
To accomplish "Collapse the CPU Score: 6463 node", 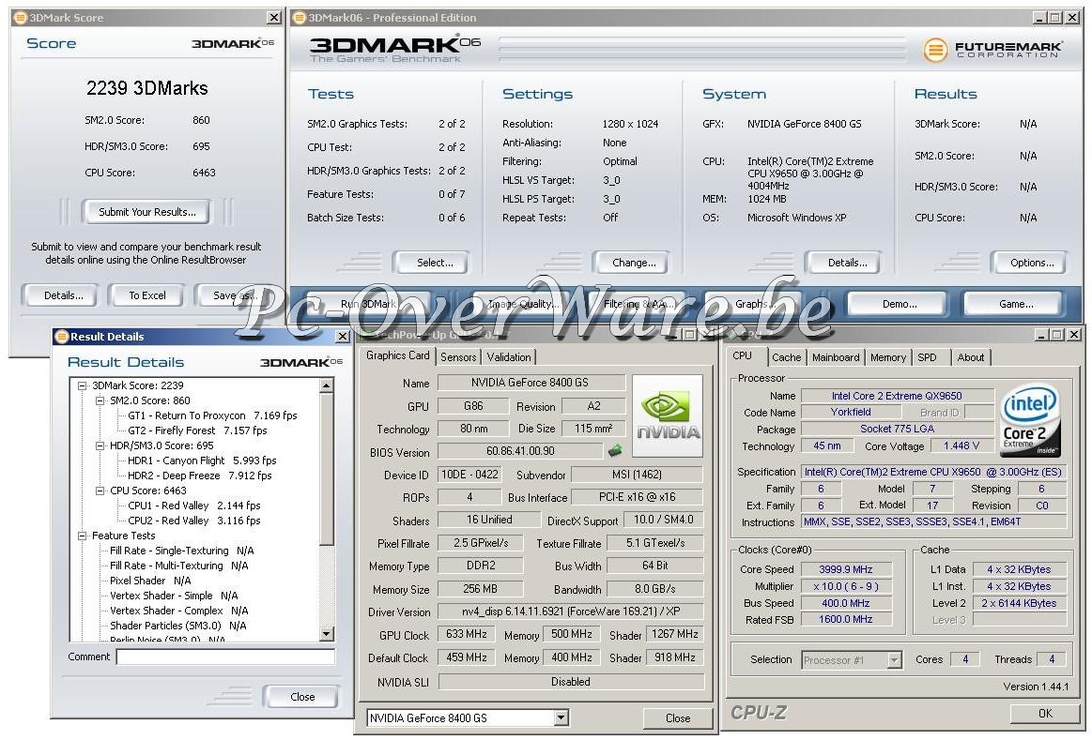I will (x=100, y=491).
